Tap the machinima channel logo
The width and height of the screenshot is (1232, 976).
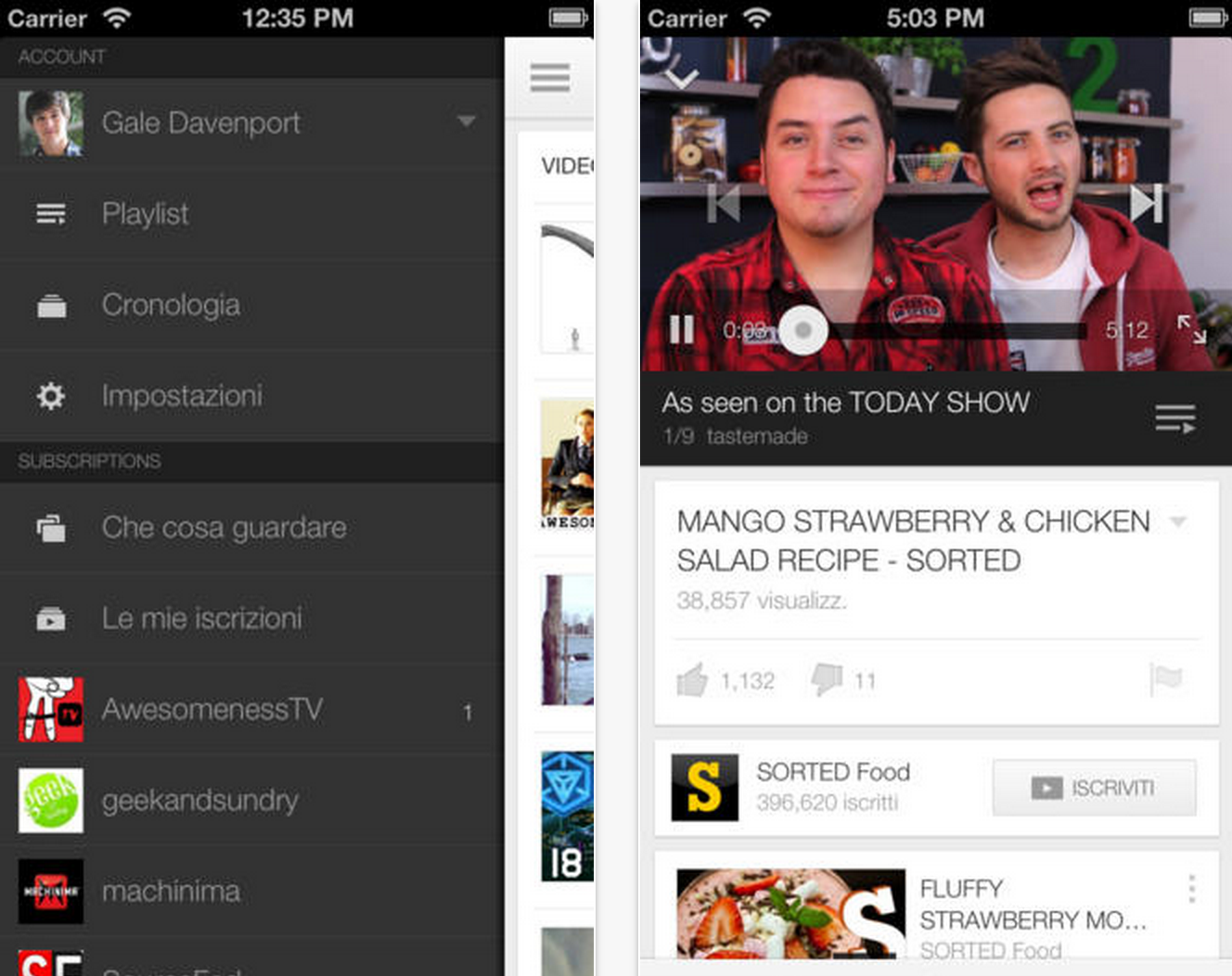(x=51, y=892)
